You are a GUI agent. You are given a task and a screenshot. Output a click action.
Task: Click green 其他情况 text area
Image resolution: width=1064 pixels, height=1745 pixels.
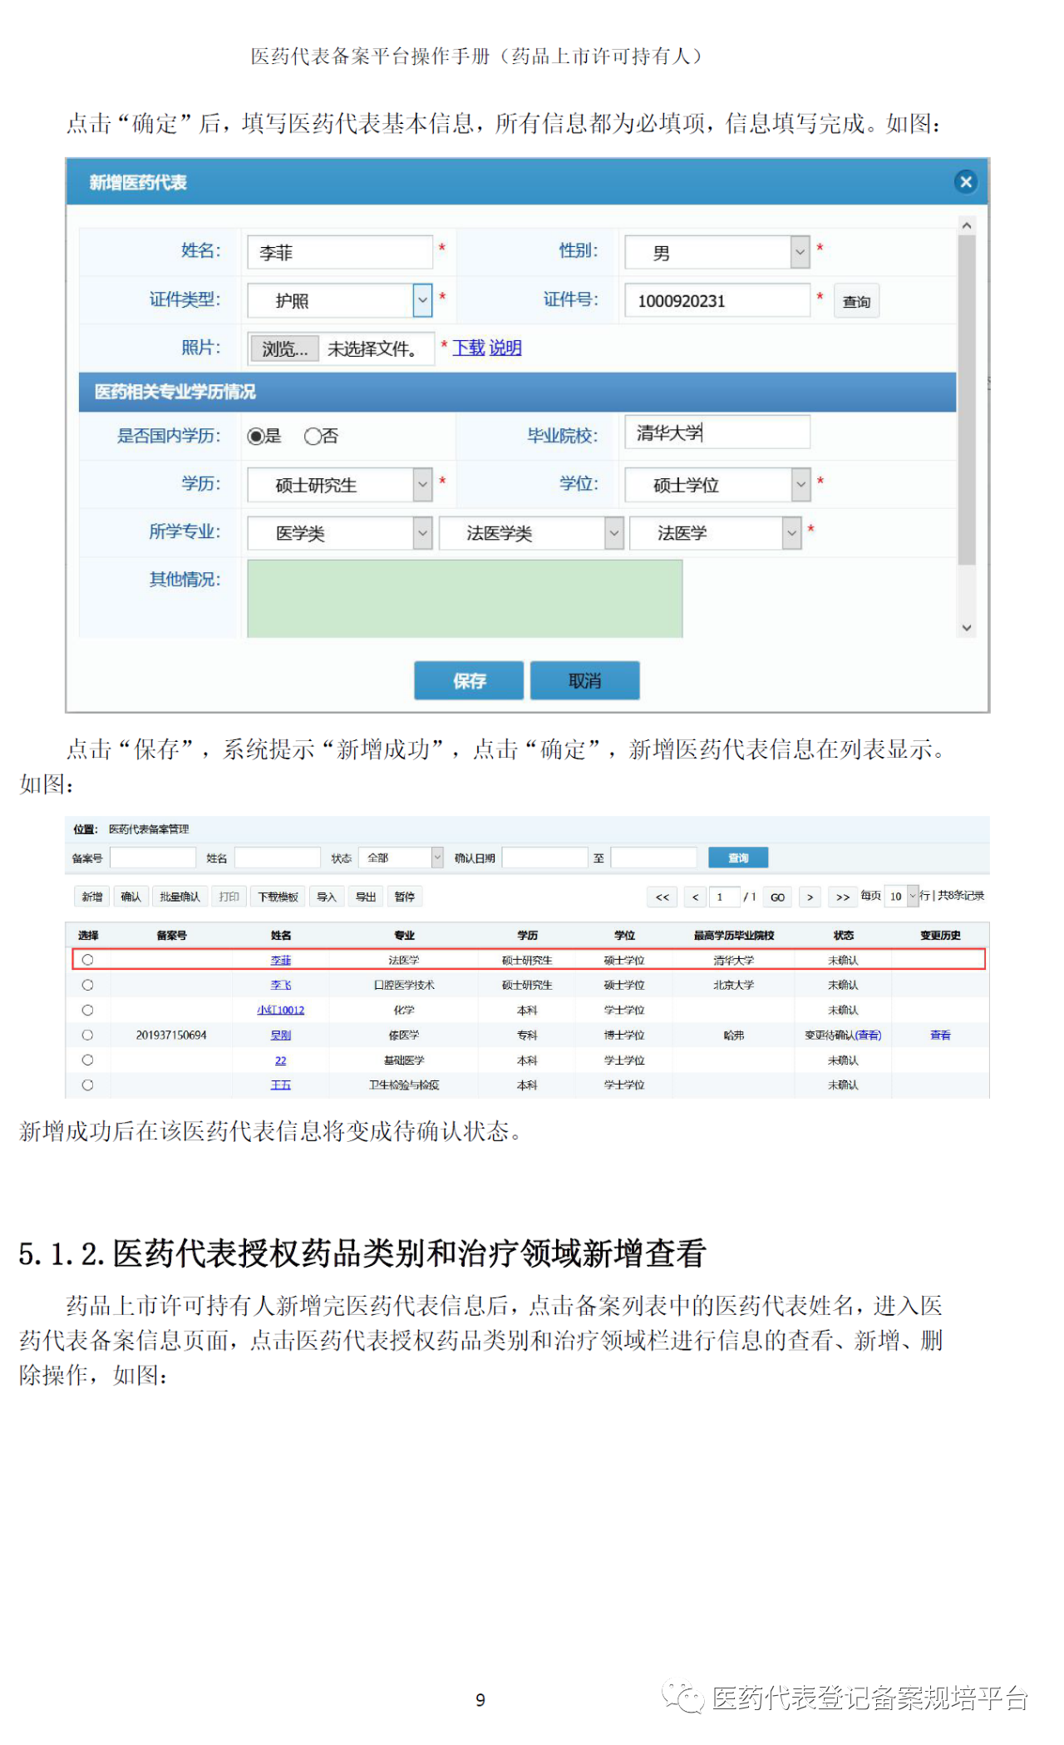point(465,599)
